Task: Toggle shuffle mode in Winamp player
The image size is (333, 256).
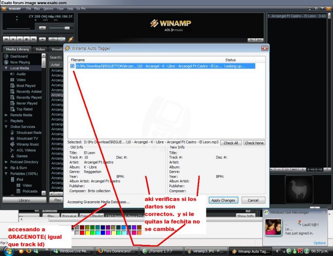Action: [53, 39]
